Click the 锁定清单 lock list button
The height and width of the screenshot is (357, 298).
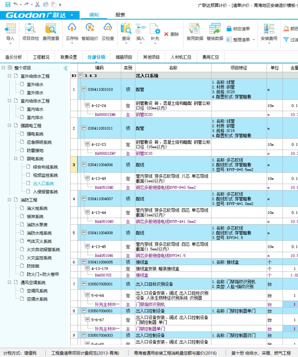[x=238, y=29]
